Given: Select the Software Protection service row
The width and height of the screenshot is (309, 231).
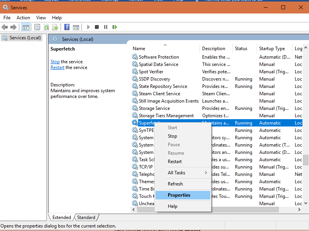Looking at the screenshot, I should 217,57.
